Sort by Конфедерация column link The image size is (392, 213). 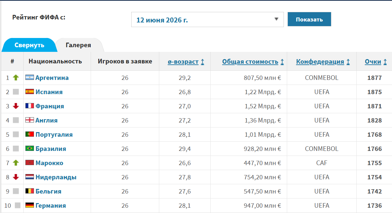click(x=320, y=61)
